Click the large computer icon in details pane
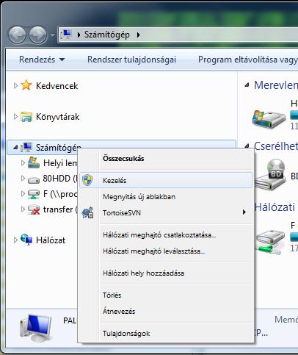The image size is (298, 355). [x=36, y=327]
